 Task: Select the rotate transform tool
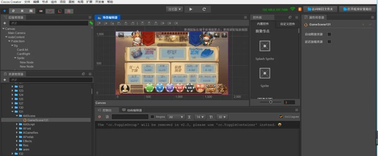coord(14,11)
